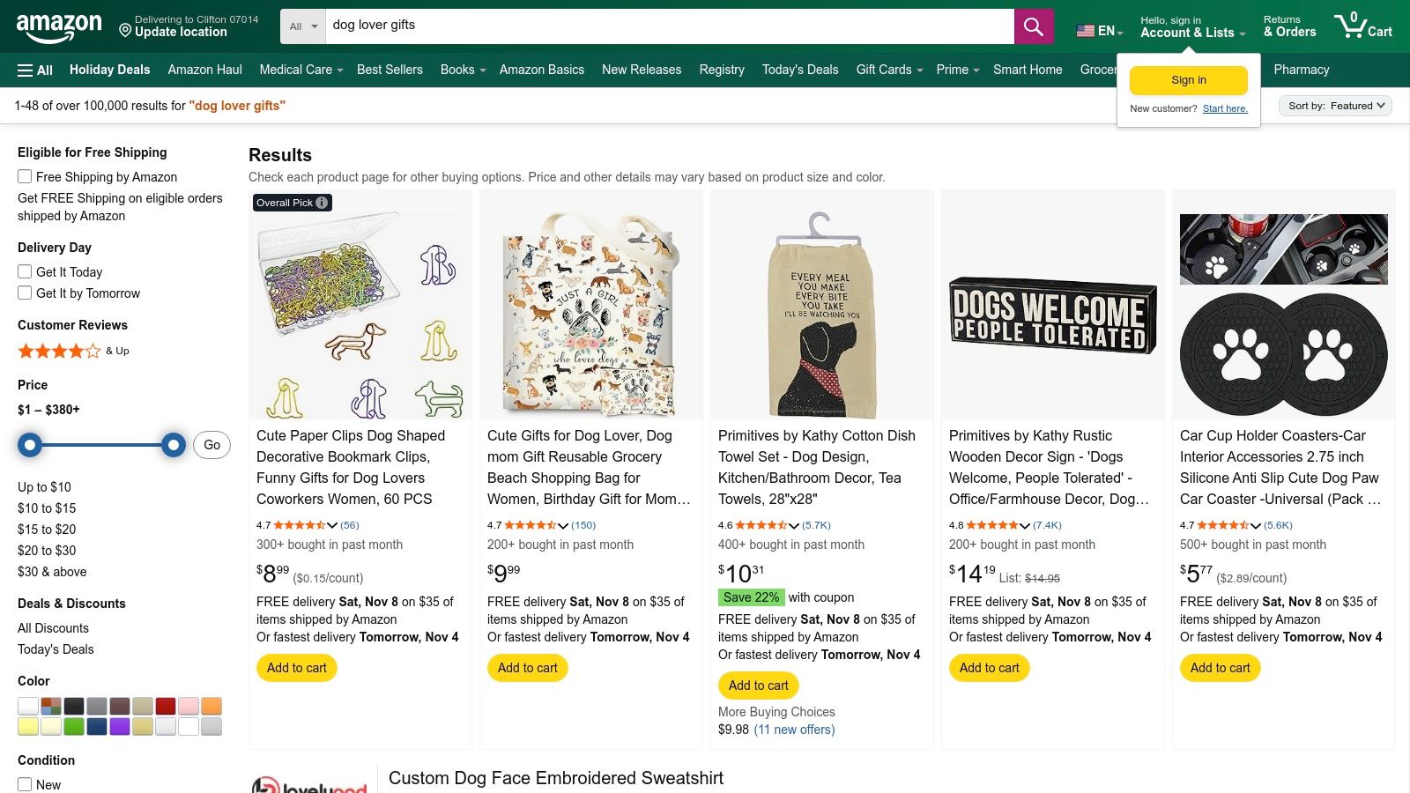Click the delivery location pin icon

pos(125,31)
